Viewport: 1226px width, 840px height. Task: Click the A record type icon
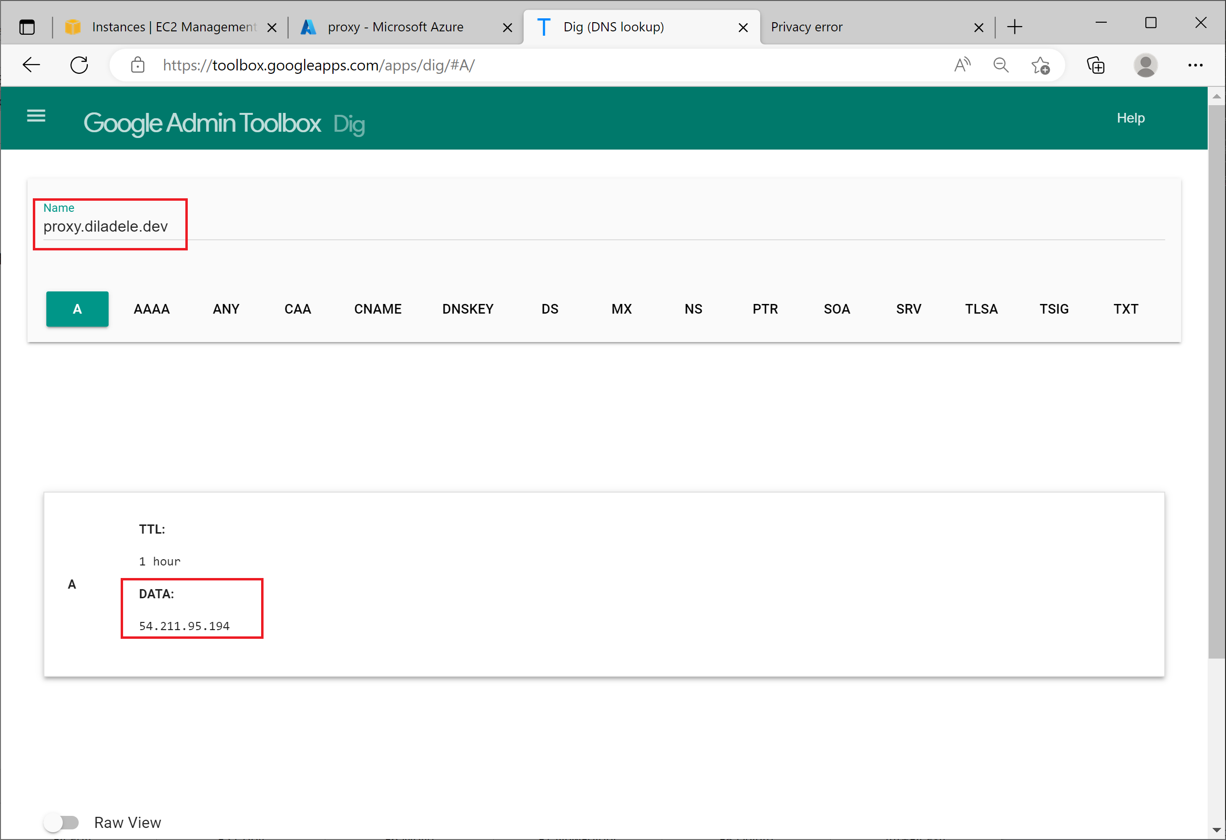coord(78,308)
